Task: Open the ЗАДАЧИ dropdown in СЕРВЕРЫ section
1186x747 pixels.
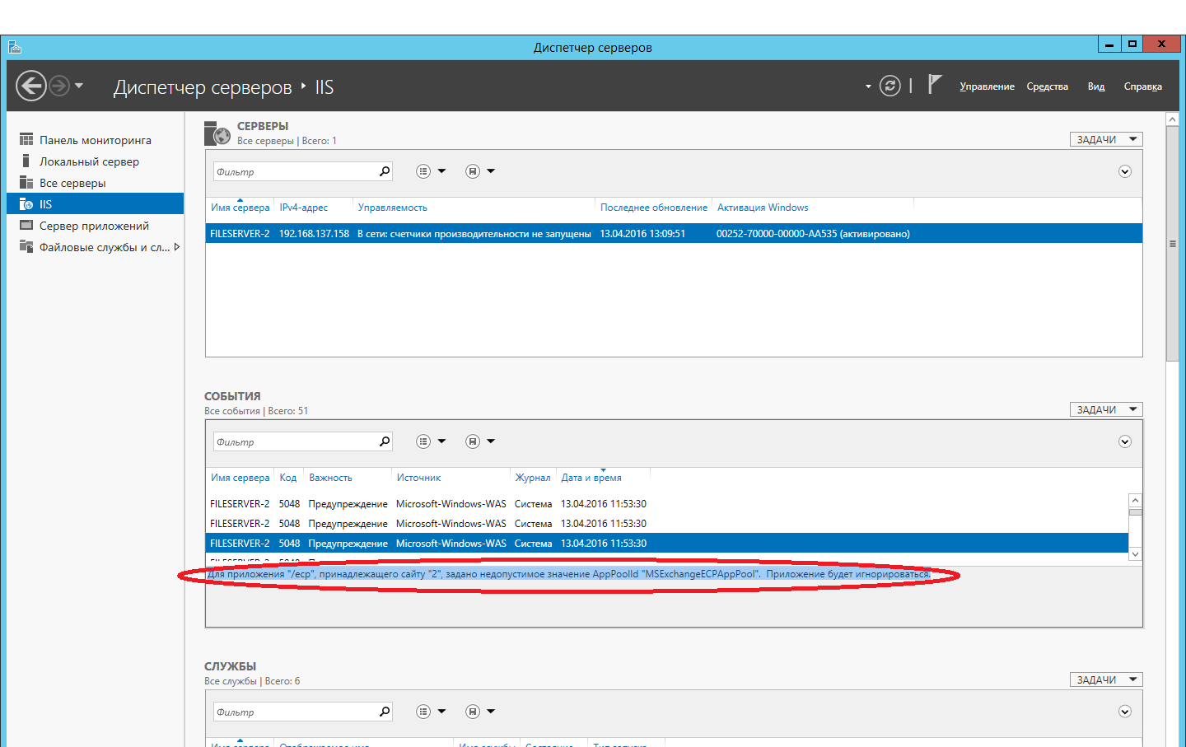Action: 1106,139
